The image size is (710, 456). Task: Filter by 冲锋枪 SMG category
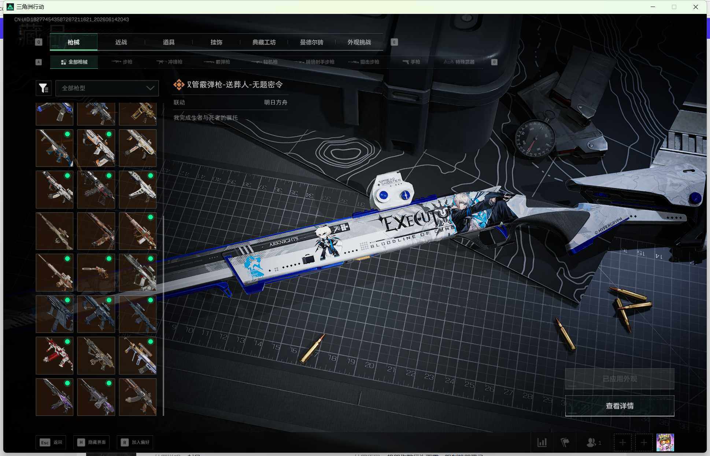pyautogui.click(x=169, y=62)
